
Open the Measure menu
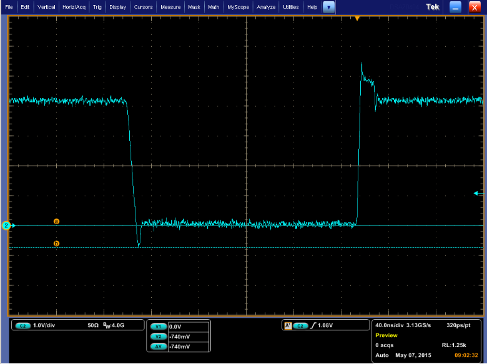click(170, 7)
